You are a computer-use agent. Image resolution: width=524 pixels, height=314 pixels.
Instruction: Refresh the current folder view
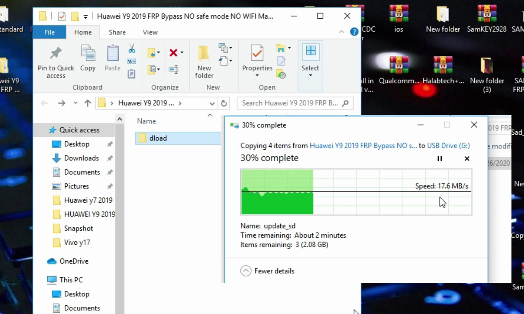pyautogui.click(x=224, y=103)
